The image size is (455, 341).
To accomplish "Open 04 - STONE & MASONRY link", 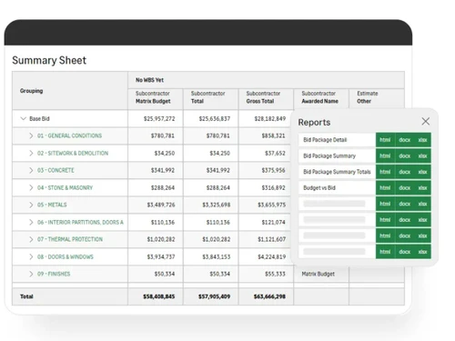I will 65,187.
